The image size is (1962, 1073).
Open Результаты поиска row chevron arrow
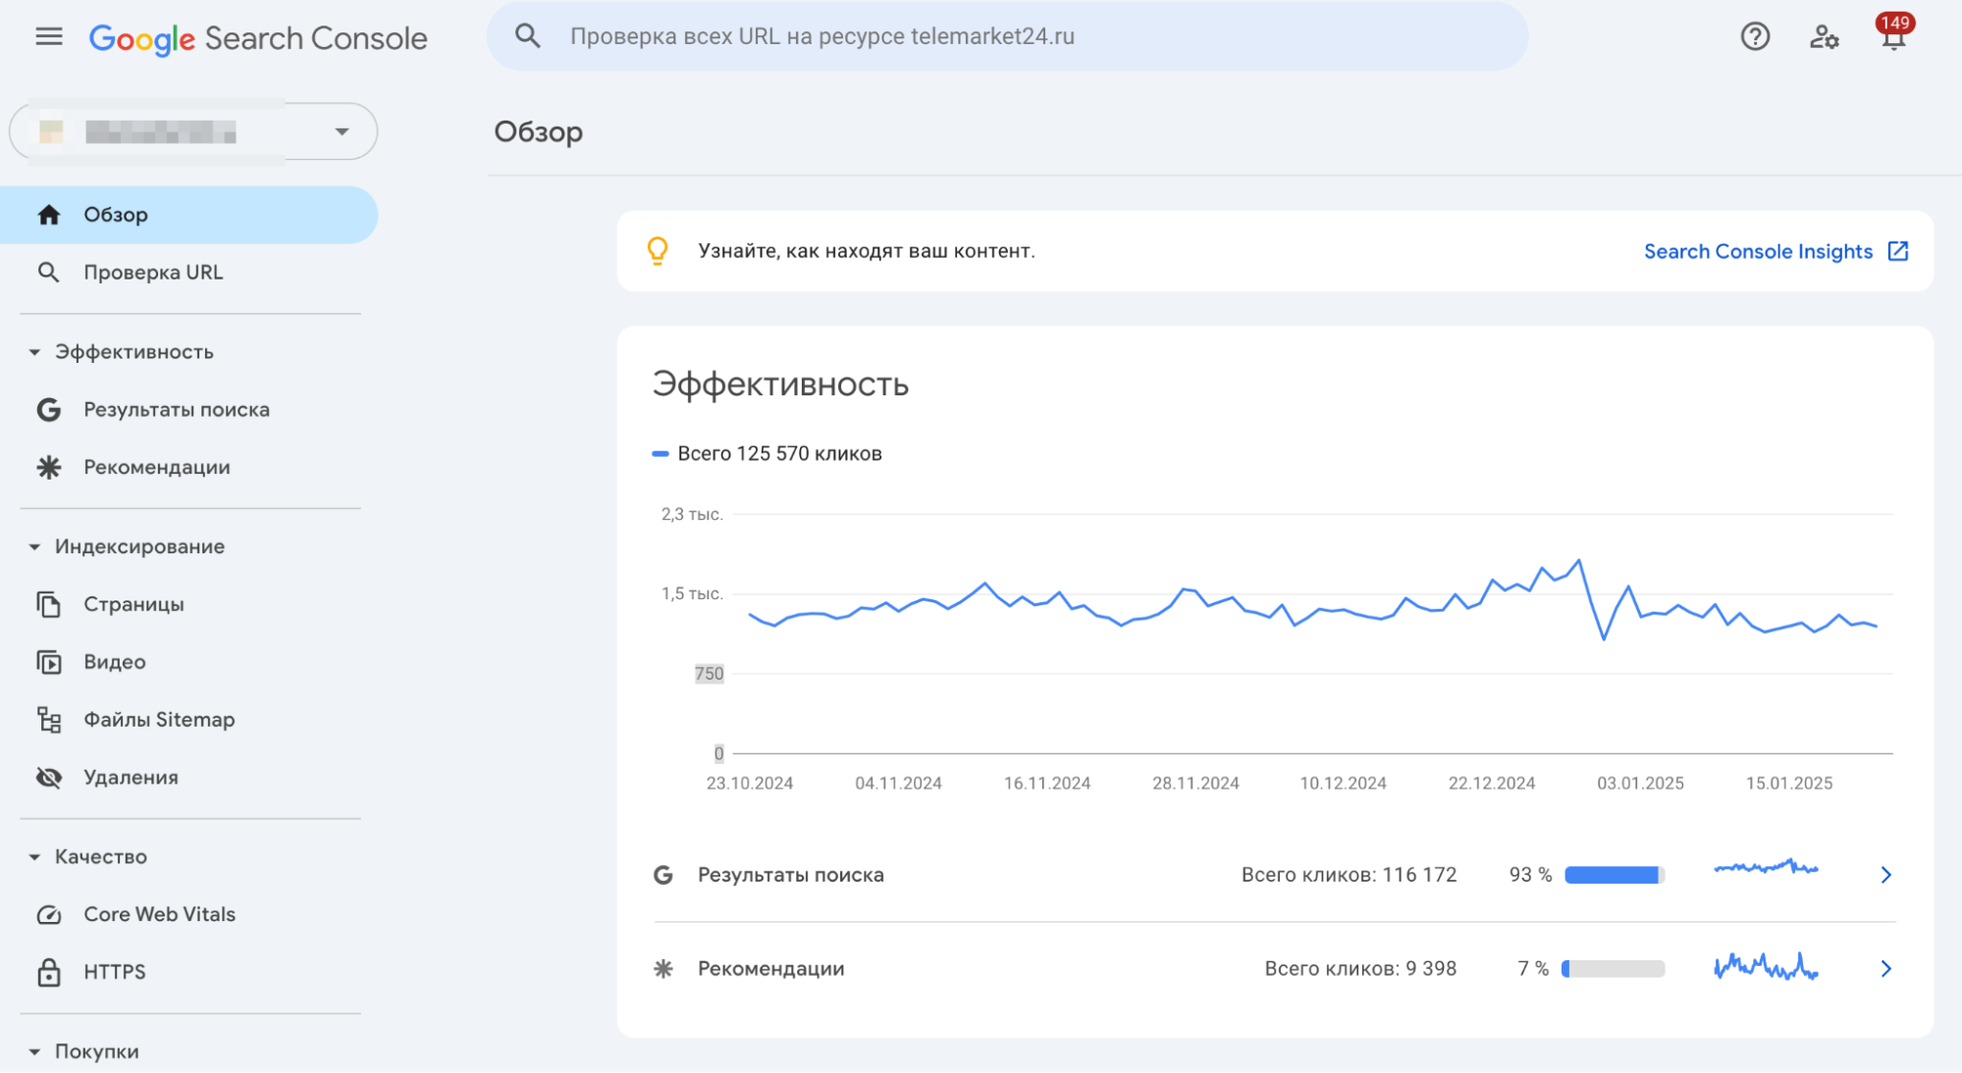pos(1885,875)
